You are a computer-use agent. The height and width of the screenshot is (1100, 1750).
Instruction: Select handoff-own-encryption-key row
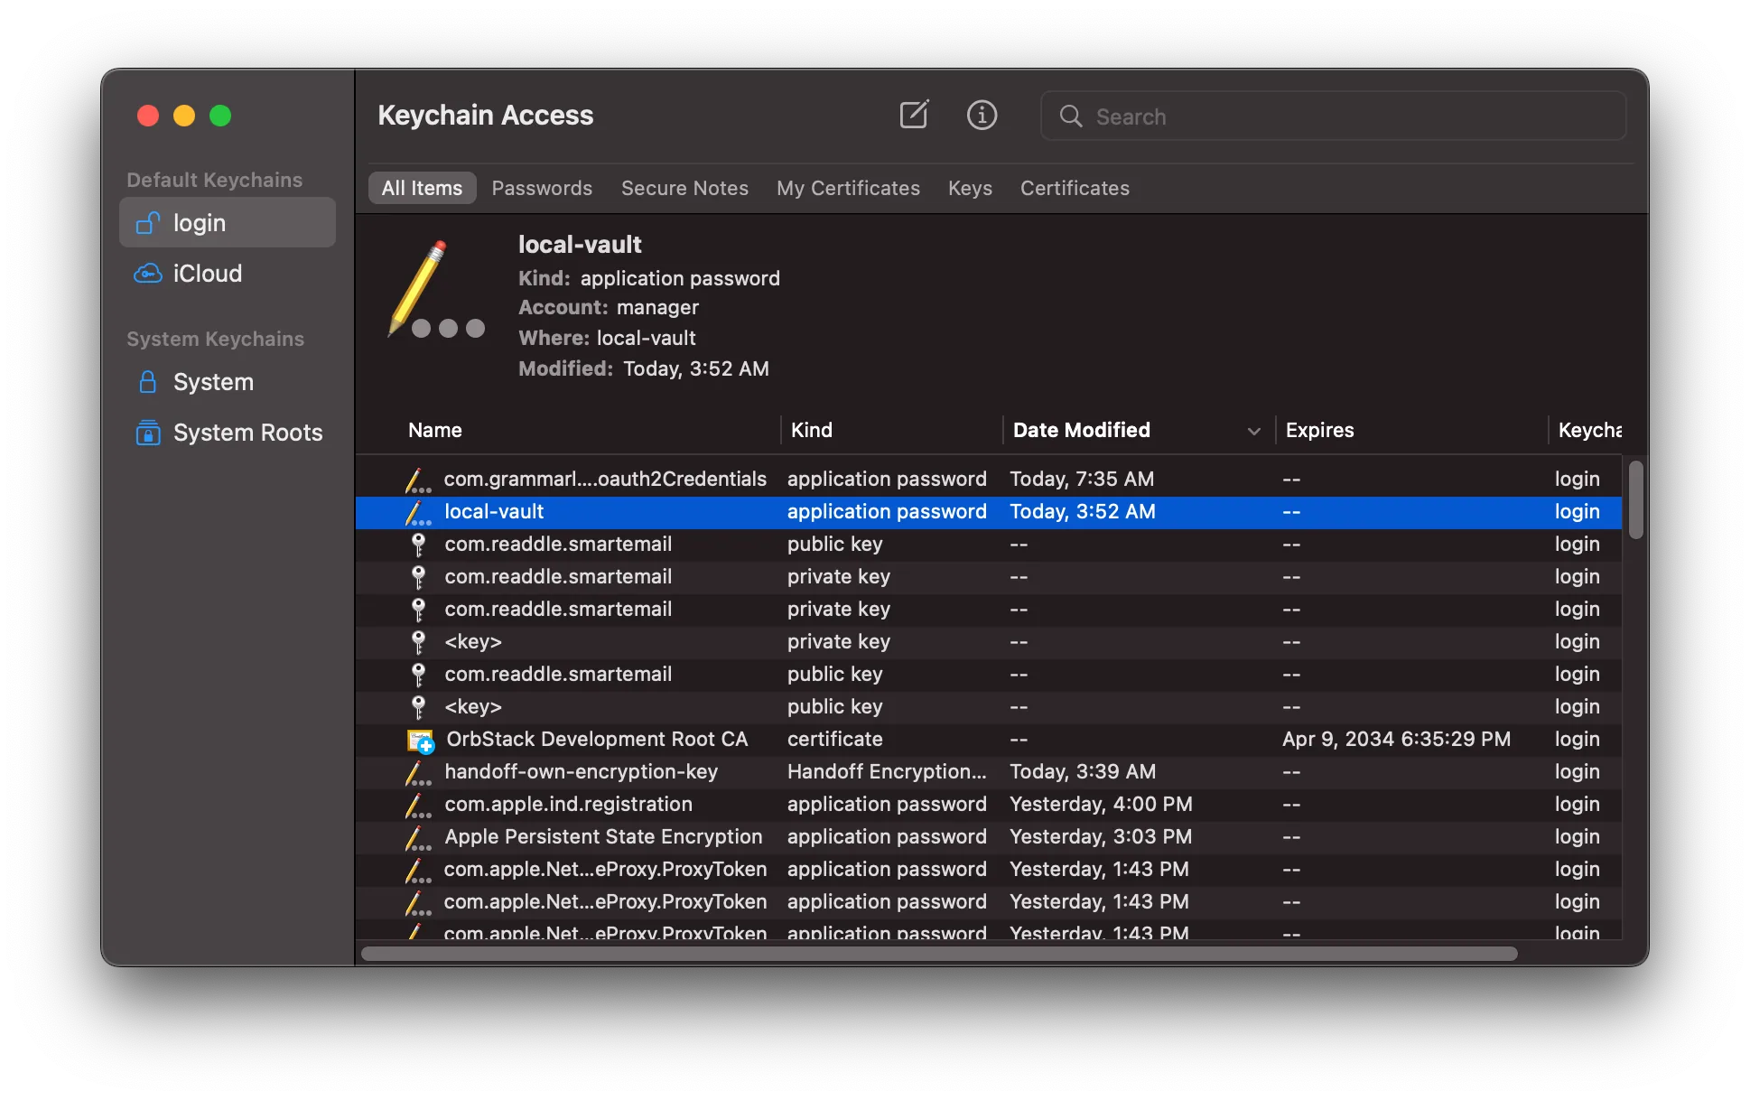(x=989, y=771)
